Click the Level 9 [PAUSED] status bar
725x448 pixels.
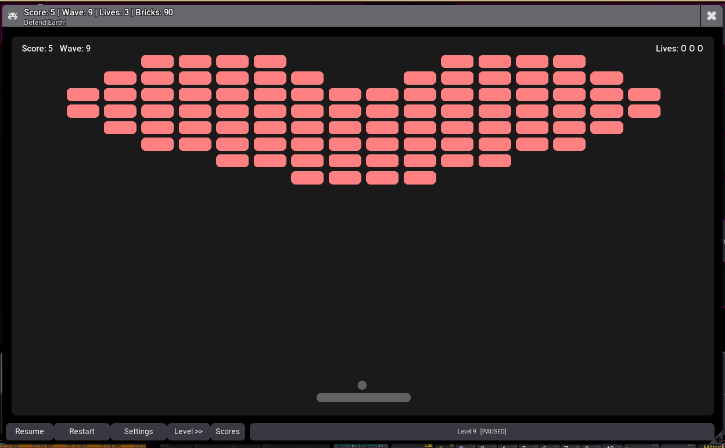(x=482, y=431)
